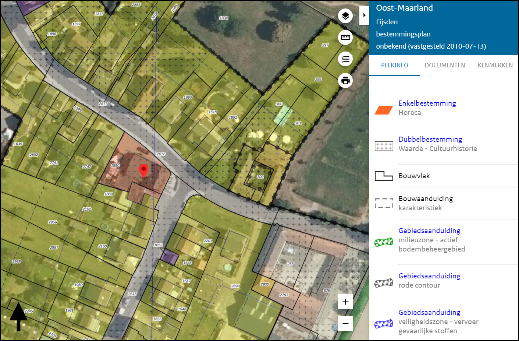The height and width of the screenshot is (341, 519).
Task: Click the Oost-Maarland plan title
Action: 404,8
